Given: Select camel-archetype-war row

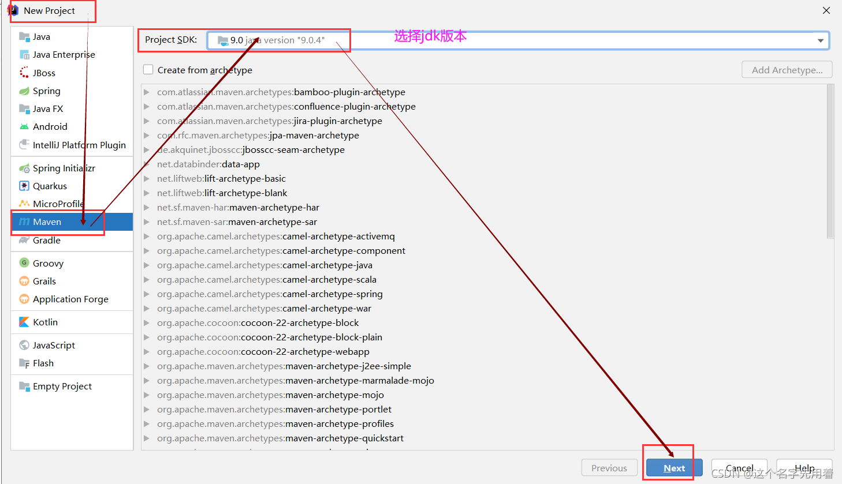Looking at the screenshot, I should point(484,308).
